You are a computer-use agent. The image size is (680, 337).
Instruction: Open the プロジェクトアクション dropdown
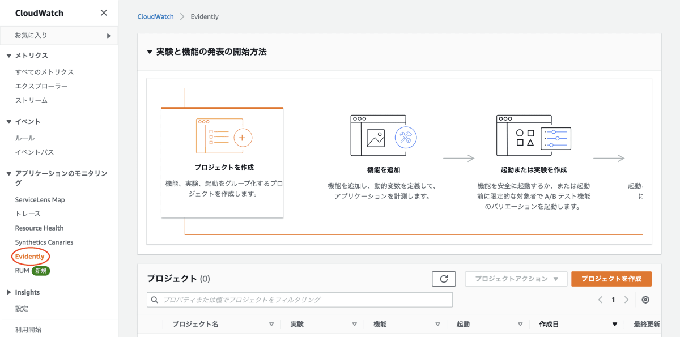click(516, 279)
